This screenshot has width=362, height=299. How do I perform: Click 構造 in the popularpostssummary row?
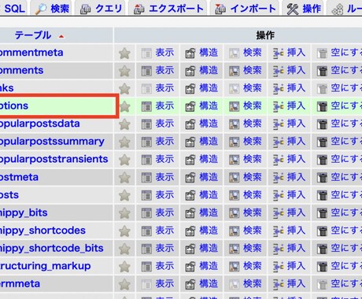pyautogui.click(x=209, y=142)
